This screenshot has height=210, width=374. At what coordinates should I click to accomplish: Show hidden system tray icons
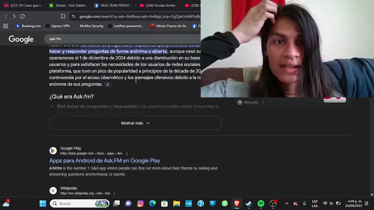coord(287,204)
